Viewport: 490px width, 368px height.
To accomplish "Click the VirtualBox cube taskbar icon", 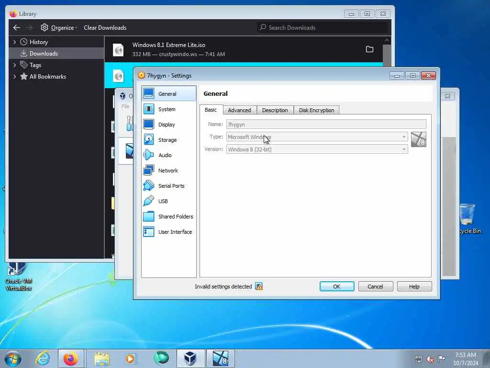I will coord(190,358).
